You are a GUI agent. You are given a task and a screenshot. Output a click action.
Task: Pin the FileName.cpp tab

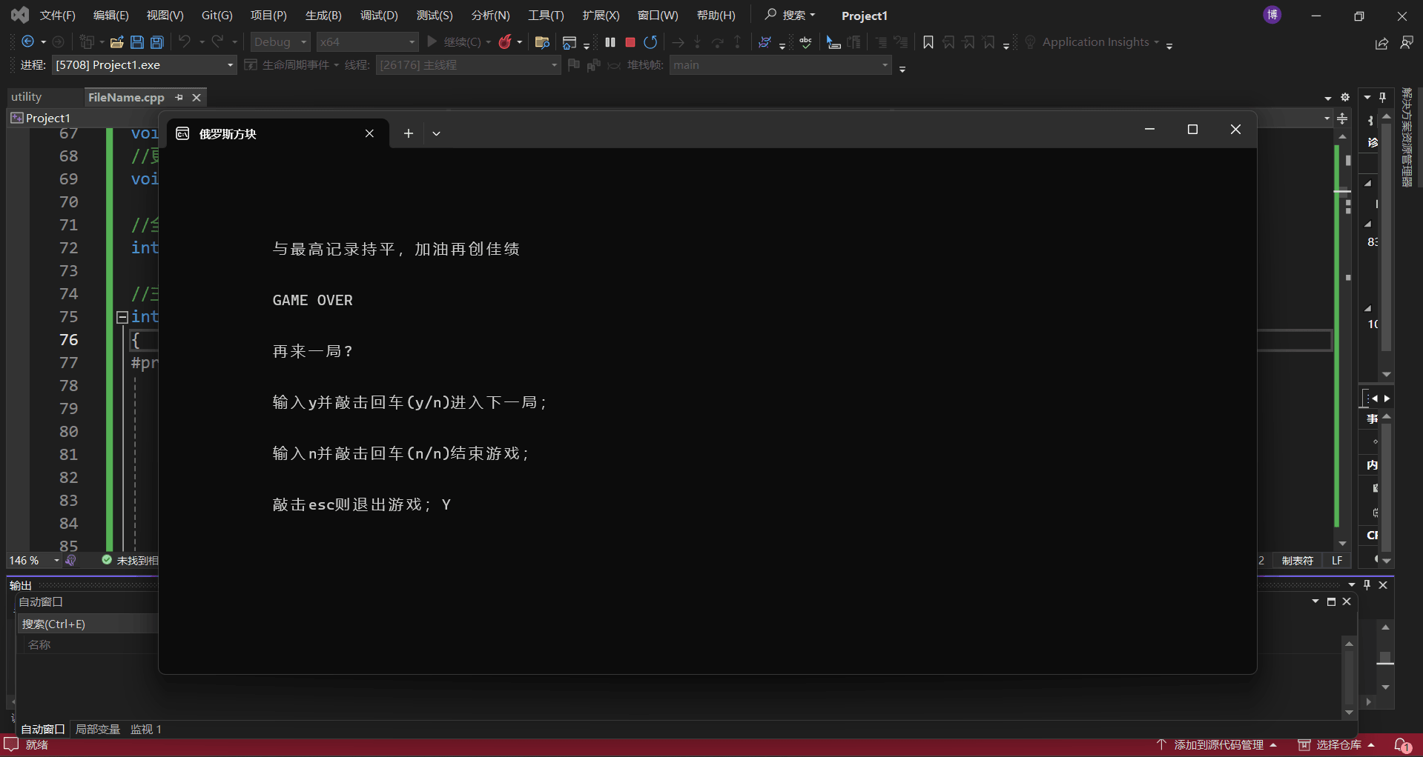pyautogui.click(x=179, y=97)
